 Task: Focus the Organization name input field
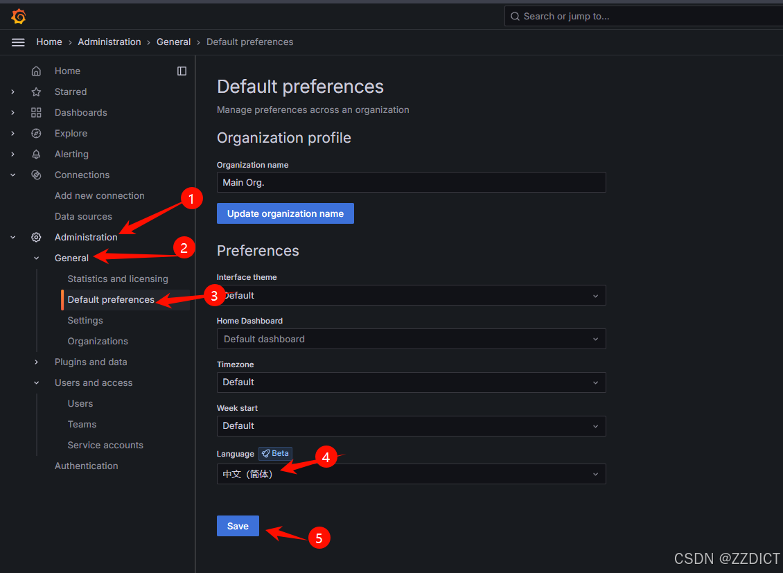411,182
